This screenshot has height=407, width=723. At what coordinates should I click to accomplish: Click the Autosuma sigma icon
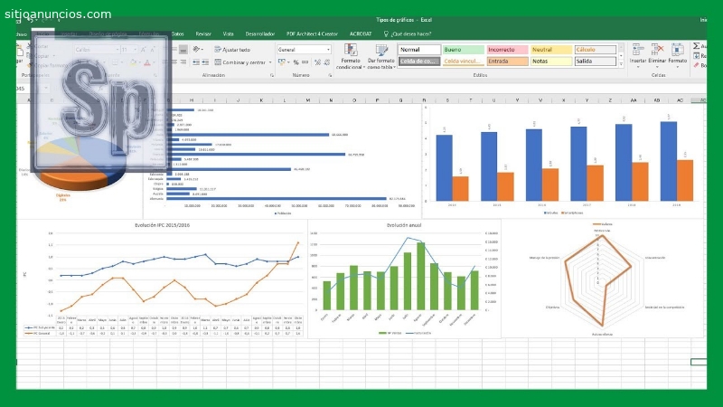(696, 46)
